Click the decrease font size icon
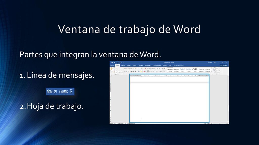Viewport: 259px width, 145px height. pos(139,69)
